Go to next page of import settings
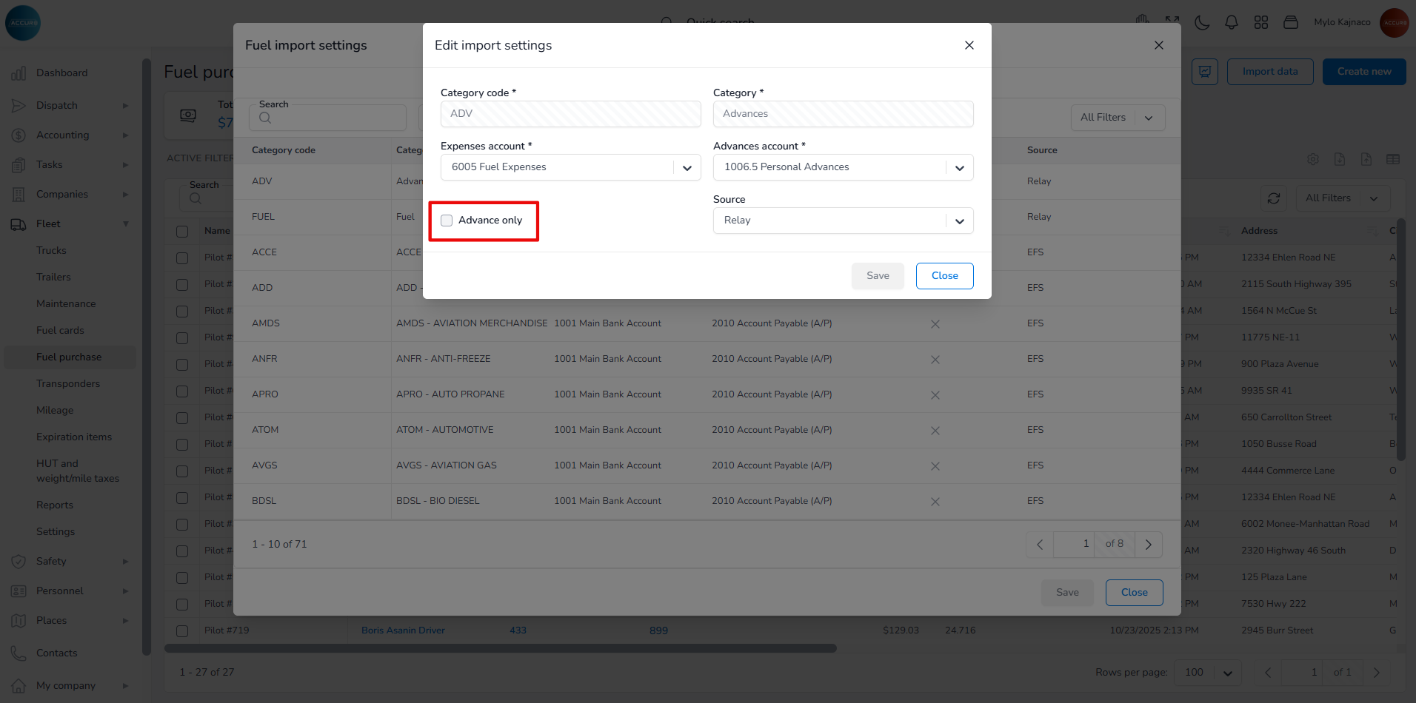 [1149, 545]
